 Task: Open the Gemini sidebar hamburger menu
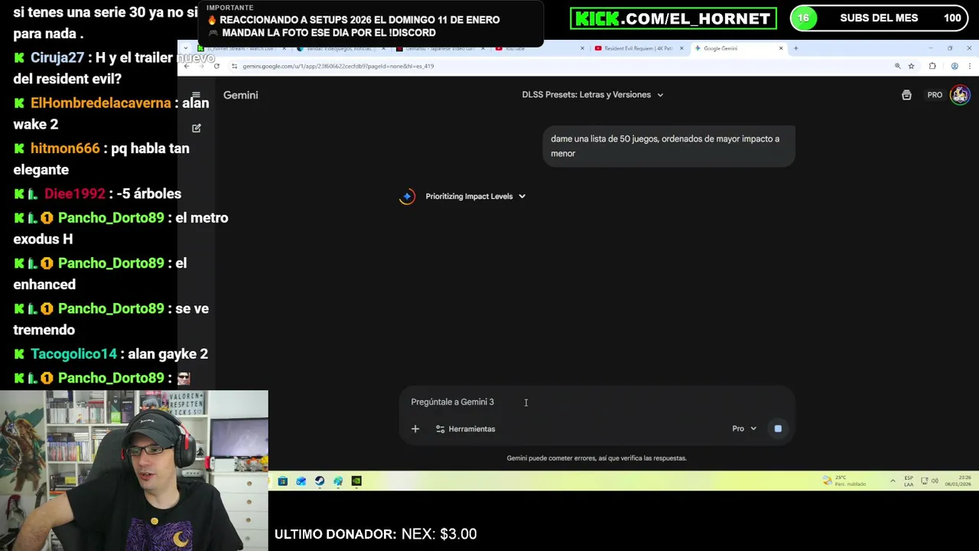coord(196,95)
